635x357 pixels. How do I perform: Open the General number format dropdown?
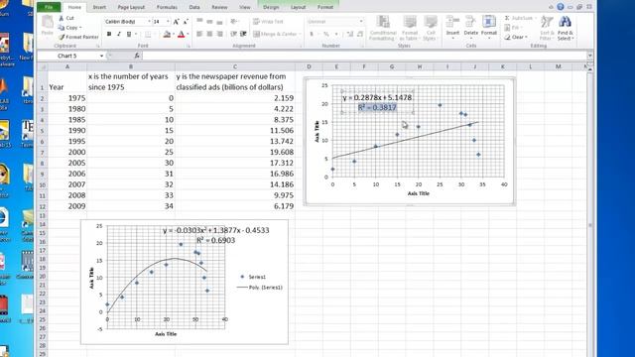pyautogui.click(x=361, y=22)
